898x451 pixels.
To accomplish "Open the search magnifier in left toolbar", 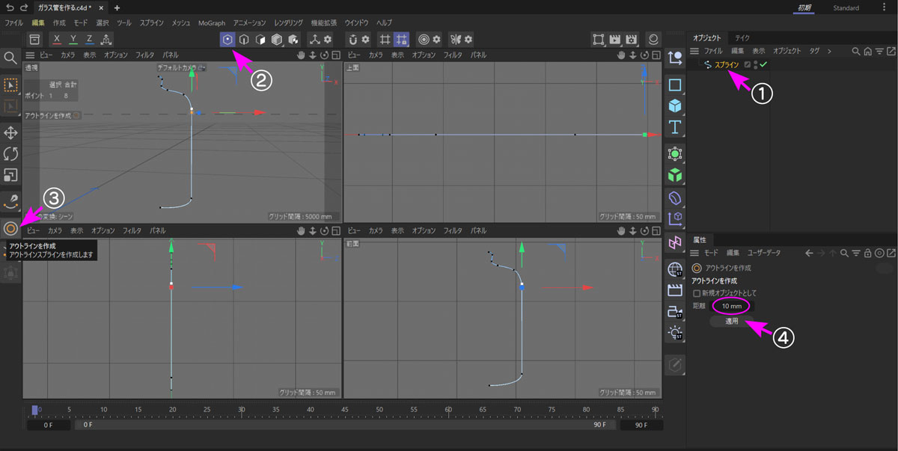I will (10, 58).
